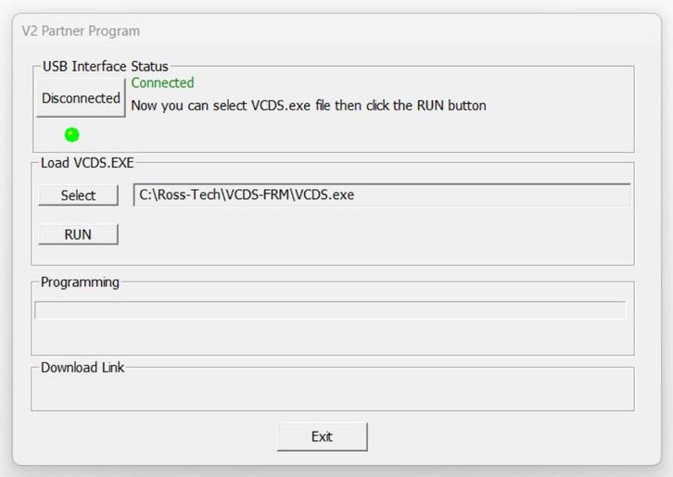Click the blank area right of RUN button
673x477 pixels.
click(x=371, y=235)
